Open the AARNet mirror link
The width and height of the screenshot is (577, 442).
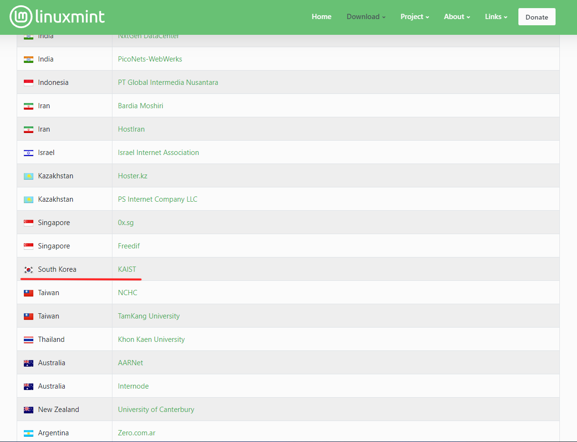131,363
